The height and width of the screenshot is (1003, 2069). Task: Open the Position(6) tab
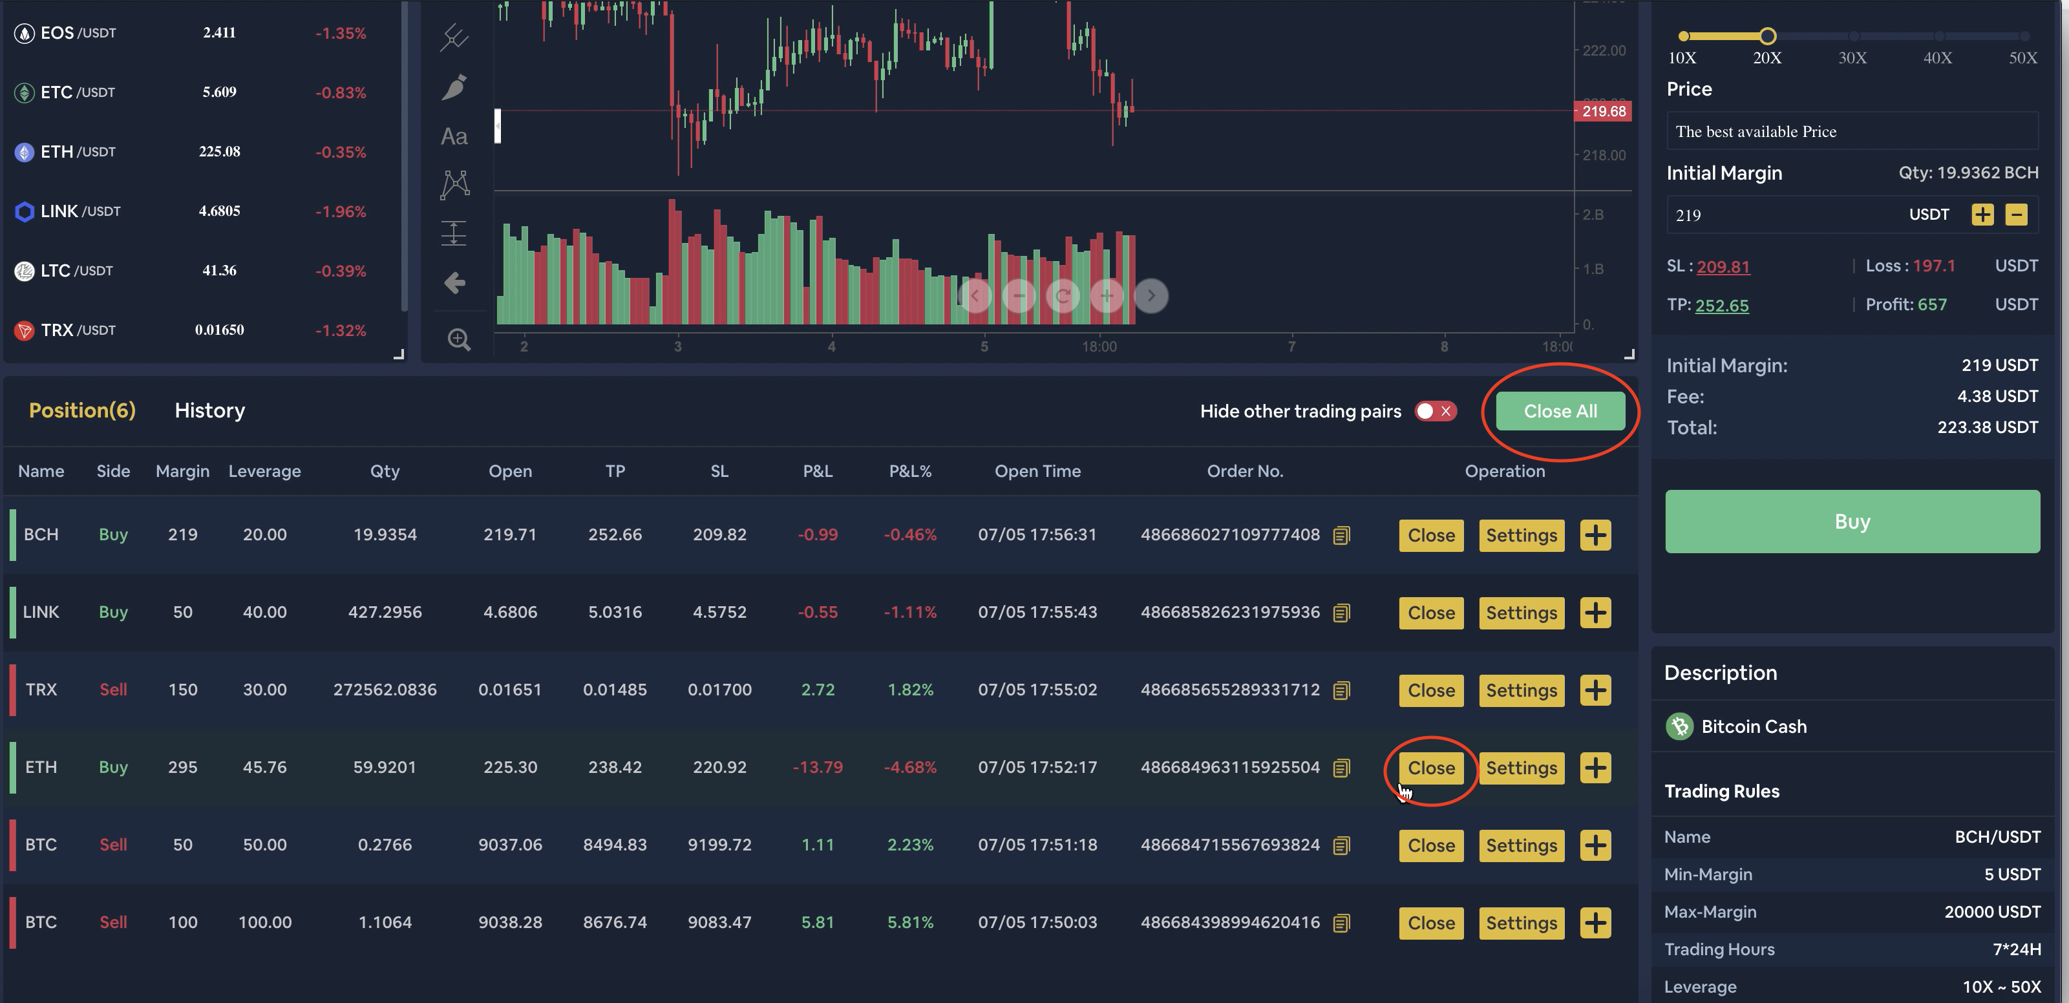point(82,410)
